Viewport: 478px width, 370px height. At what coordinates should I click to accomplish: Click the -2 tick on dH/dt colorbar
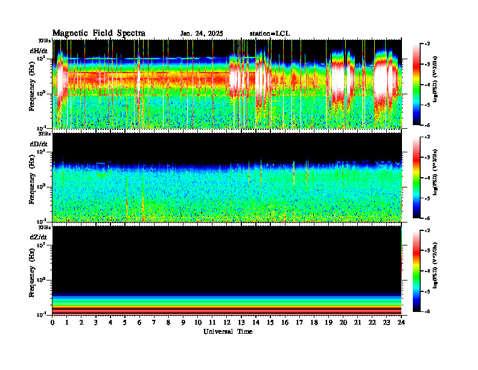427,44
